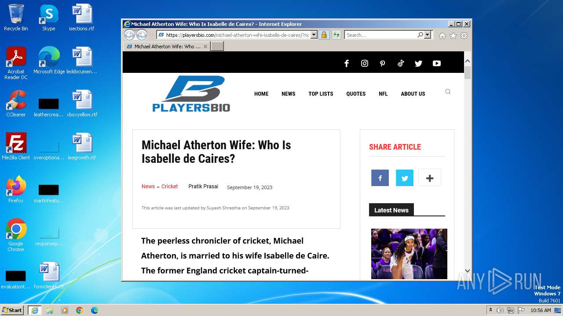This screenshot has height=316, width=563.
Task: Select the xboxyellow.rtf desktop file
Action: (82, 104)
